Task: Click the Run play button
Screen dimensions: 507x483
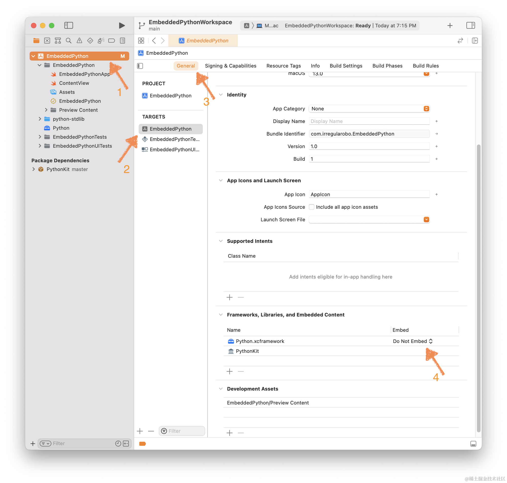Action: [122, 25]
